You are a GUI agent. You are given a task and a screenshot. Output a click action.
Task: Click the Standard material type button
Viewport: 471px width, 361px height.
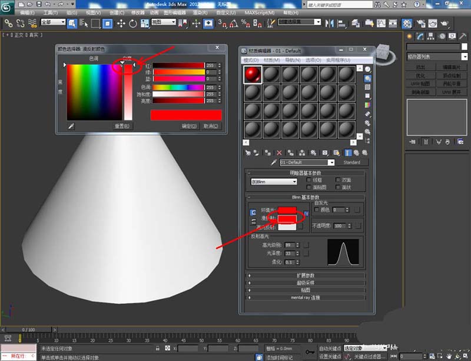click(351, 162)
